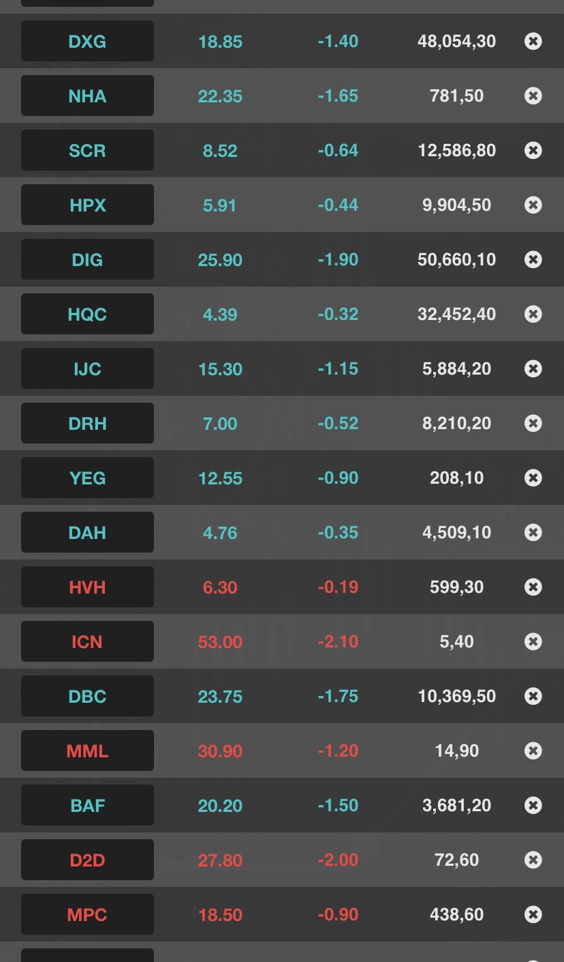Tap the HVH ticker symbol button
The height and width of the screenshot is (962, 564).
87,587
